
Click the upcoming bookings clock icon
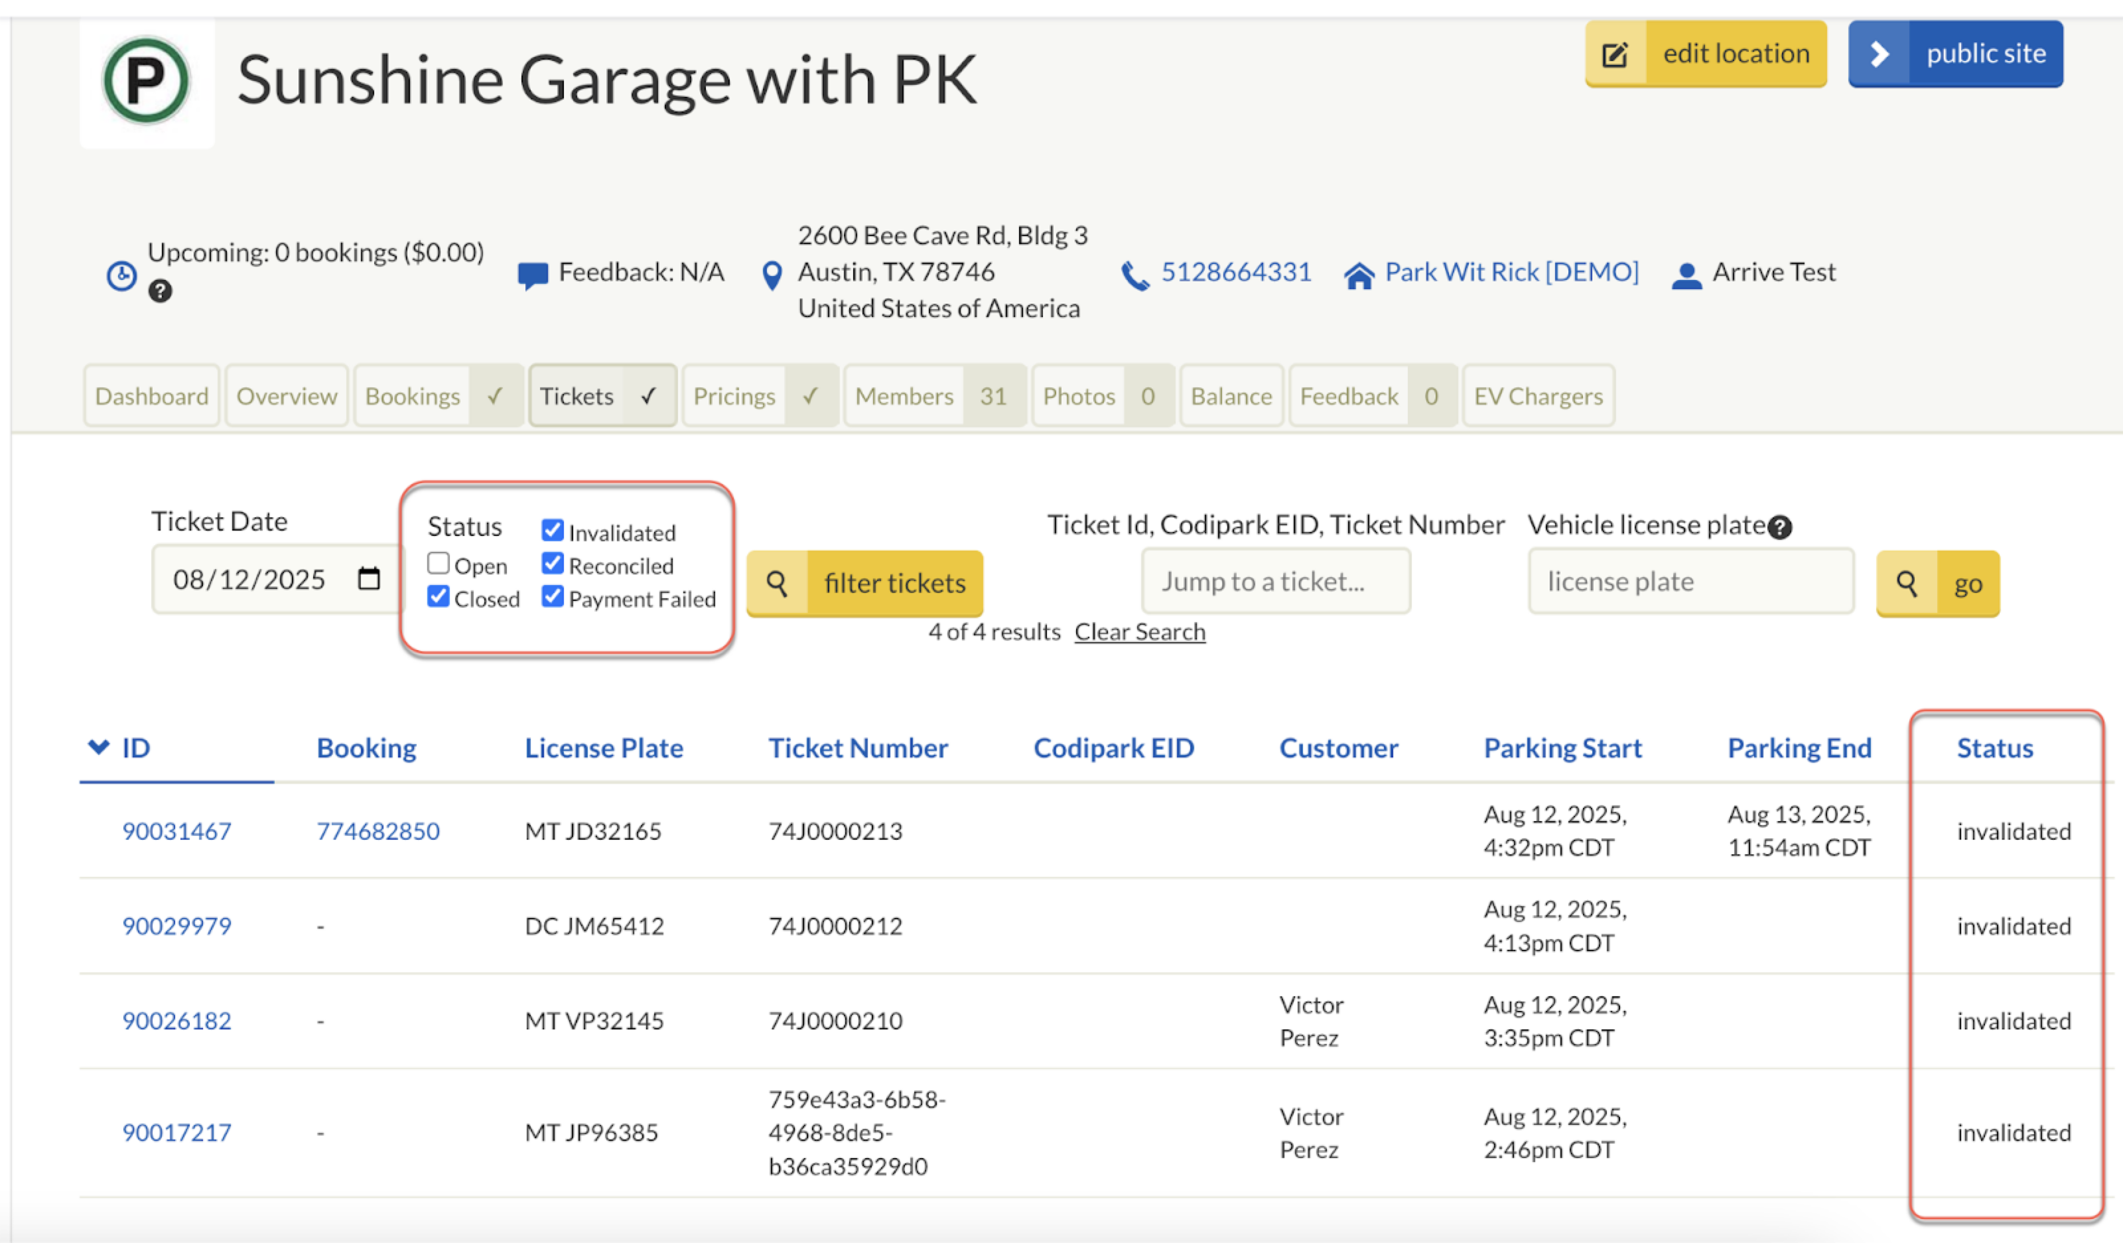pos(121,275)
